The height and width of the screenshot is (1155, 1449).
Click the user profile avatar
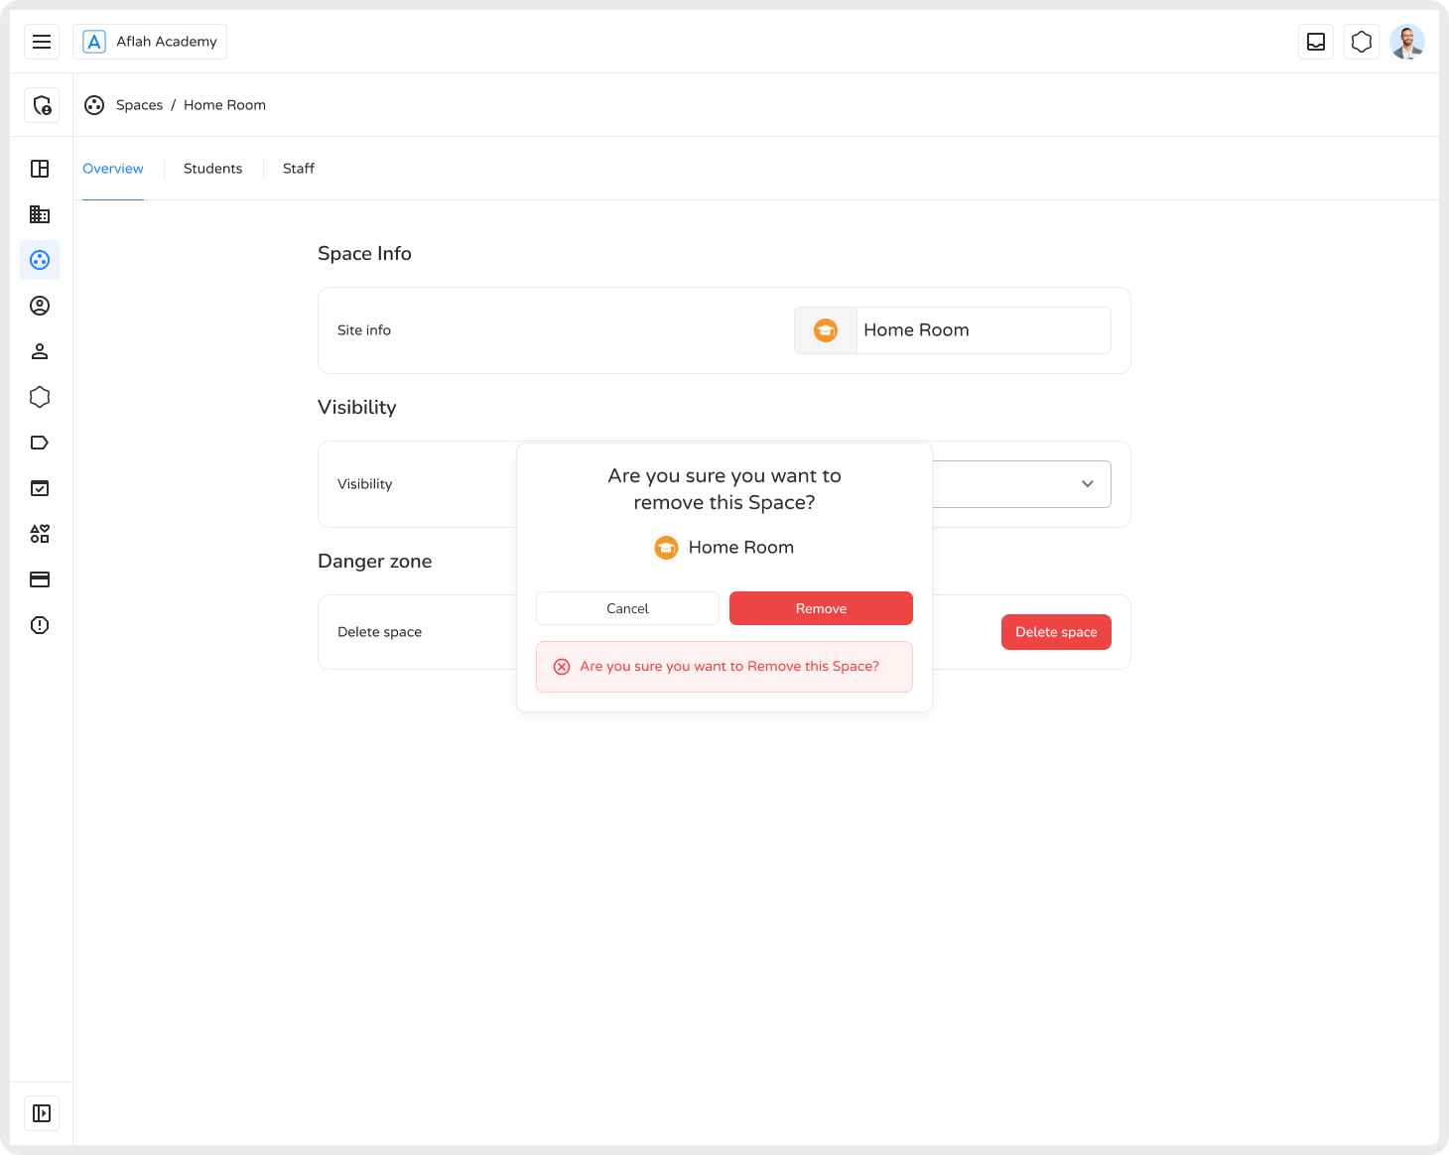(x=1406, y=42)
